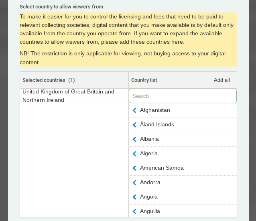Click the blue arrow beside Angola
The width and height of the screenshot is (256, 221).
134,197
